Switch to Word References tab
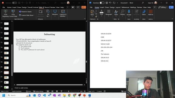 [125, 7]
